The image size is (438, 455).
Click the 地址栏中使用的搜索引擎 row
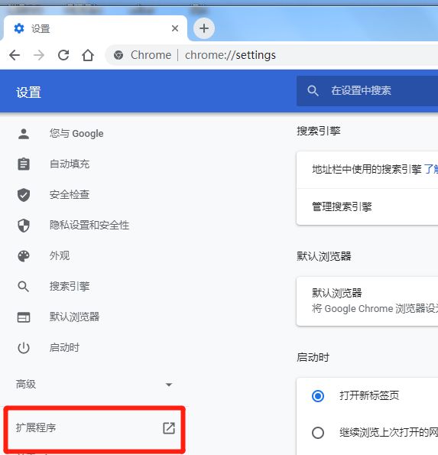(x=367, y=170)
